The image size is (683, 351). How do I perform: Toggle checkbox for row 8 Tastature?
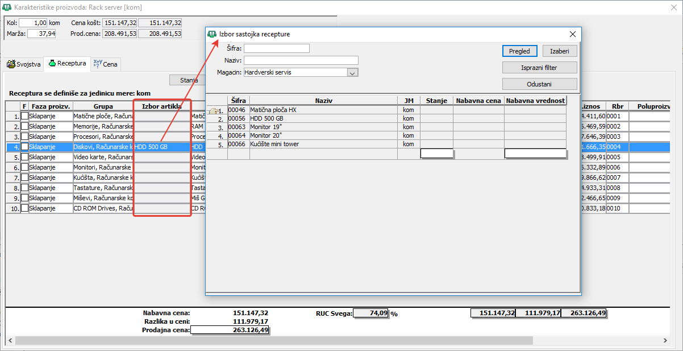click(24, 188)
